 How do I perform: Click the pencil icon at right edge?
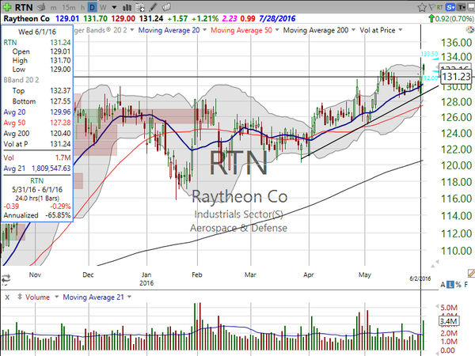pos(471,273)
